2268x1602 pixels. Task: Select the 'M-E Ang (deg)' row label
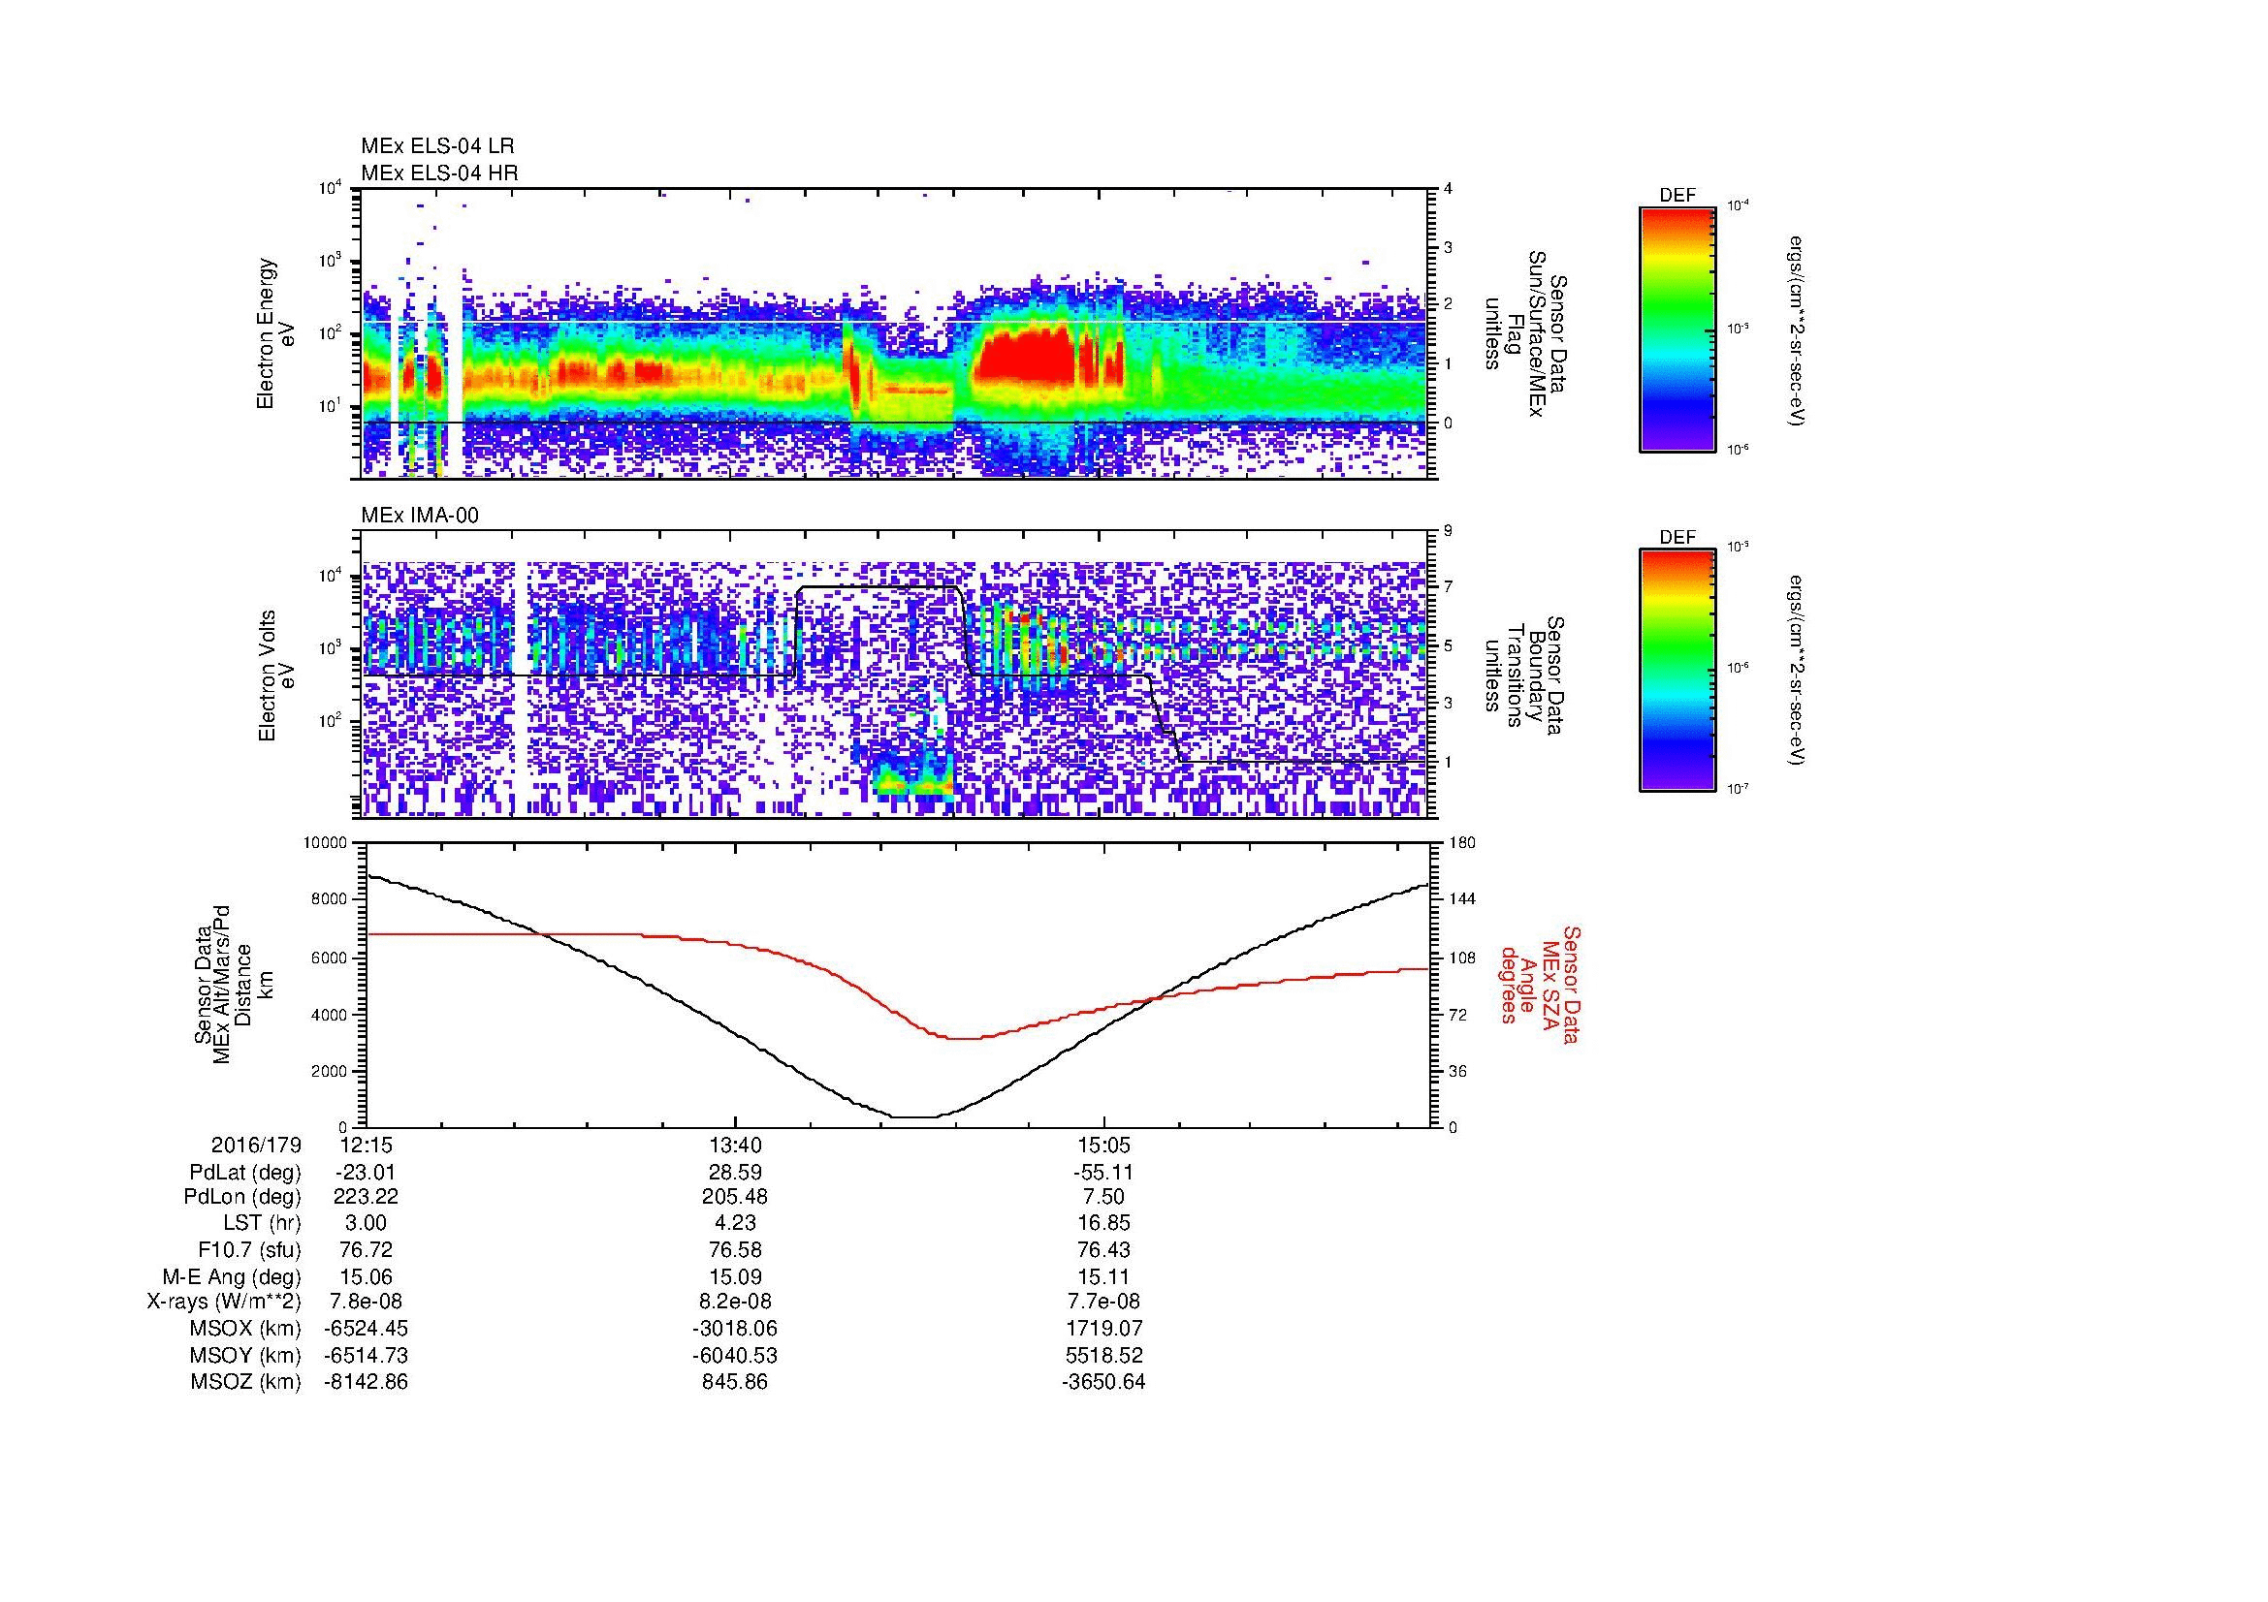(232, 1276)
